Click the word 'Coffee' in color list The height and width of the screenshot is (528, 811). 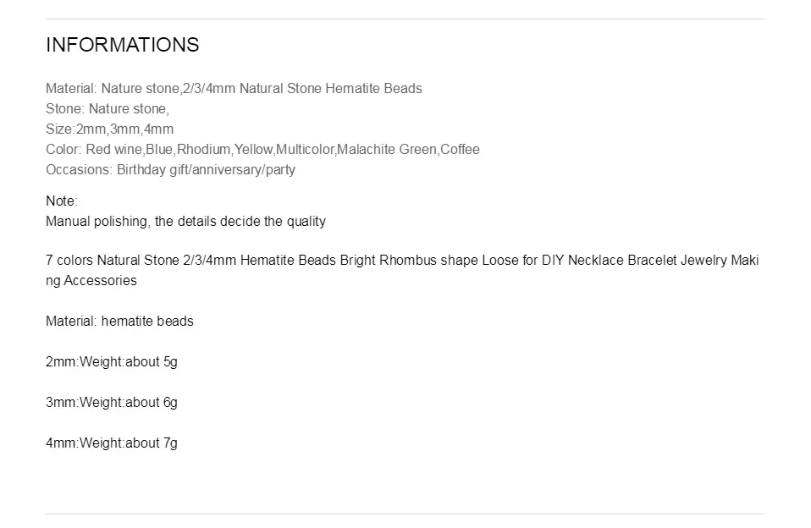tap(460, 150)
